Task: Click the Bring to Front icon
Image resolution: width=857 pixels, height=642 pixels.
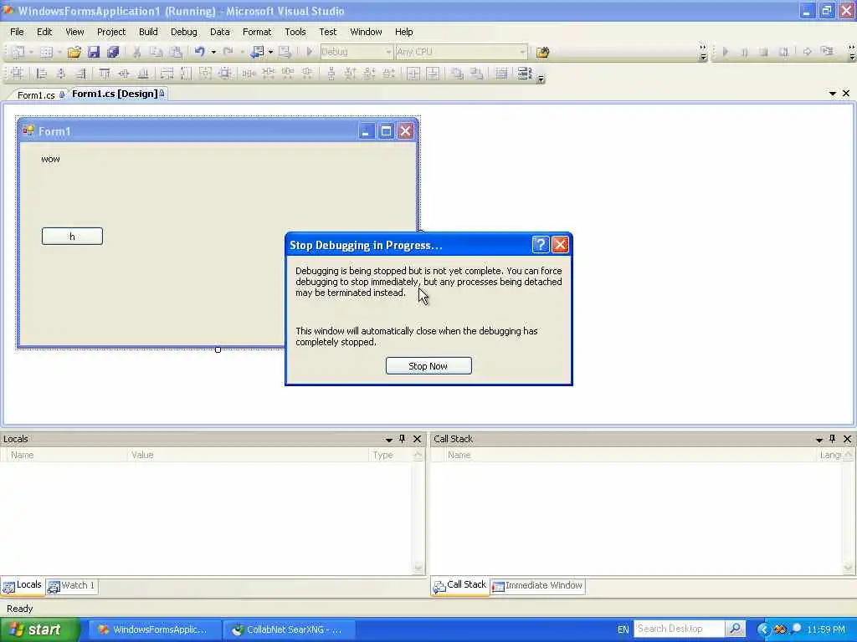Action: point(457,74)
